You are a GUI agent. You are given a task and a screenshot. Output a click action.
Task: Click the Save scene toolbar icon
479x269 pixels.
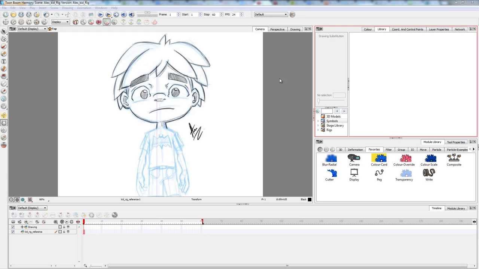tap(21, 15)
